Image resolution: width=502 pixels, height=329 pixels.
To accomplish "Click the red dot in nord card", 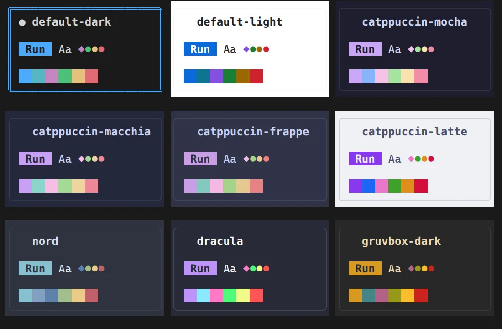I will click(101, 268).
